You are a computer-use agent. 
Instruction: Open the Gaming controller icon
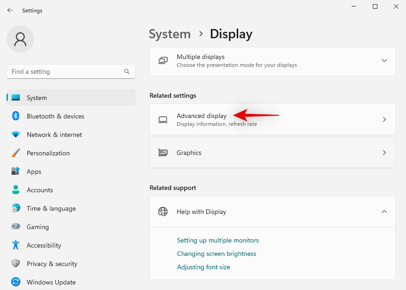click(15, 227)
